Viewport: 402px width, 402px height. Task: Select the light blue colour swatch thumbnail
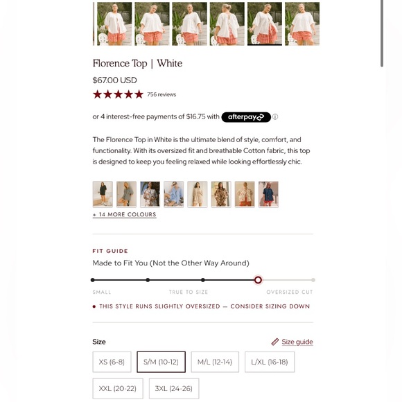[x=173, y=194]
